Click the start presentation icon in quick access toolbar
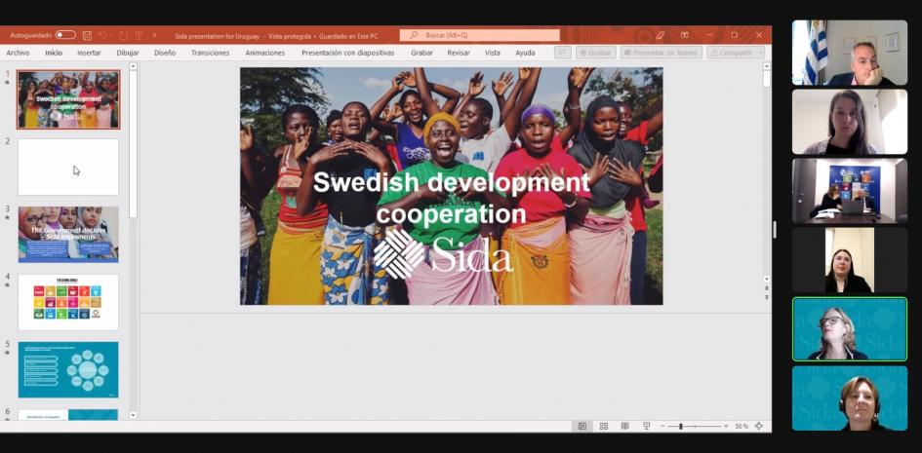The width and height of the screenshot is (922, 453). click(x=139, y=35)
